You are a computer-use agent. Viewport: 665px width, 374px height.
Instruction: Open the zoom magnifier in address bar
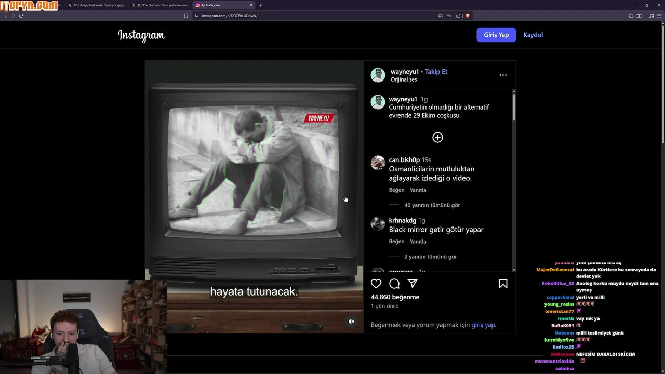(449, 16)
